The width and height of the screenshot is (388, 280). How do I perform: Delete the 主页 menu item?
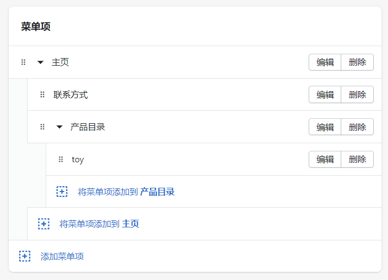pos(357,62)
